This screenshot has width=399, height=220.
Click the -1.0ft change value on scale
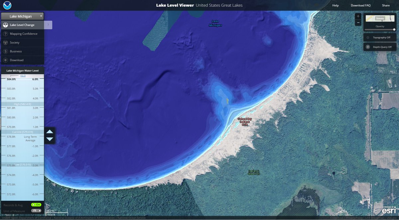(x=35, y=146)
